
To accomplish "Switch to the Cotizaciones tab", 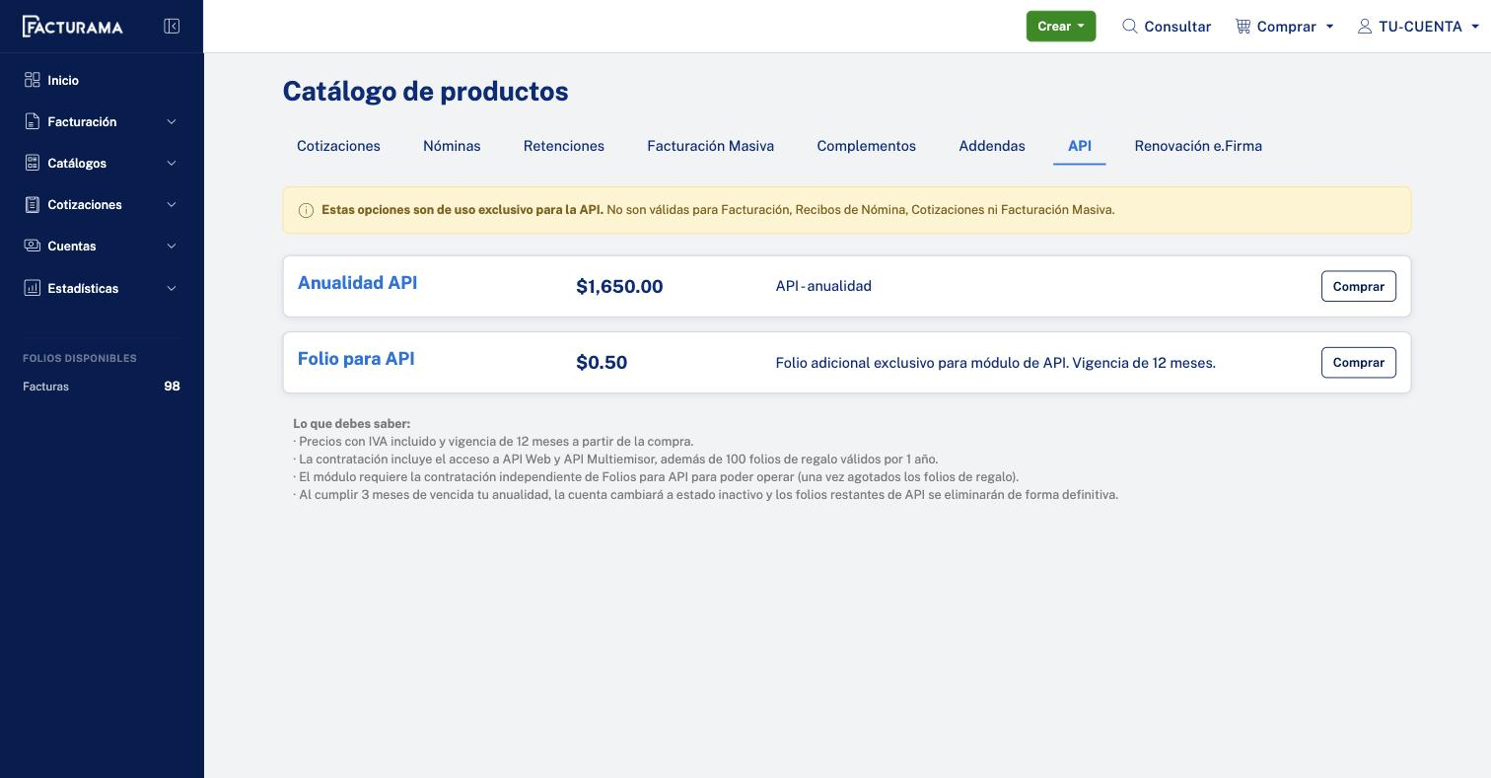I will pyautogui.click(x=338, y=146).
